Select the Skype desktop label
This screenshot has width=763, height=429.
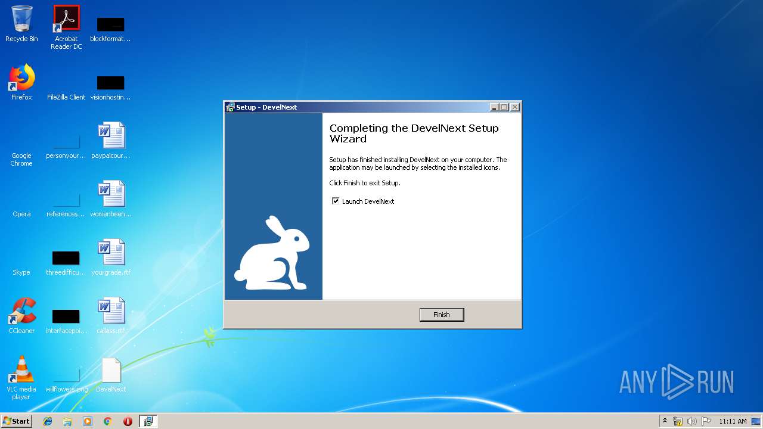21,273
